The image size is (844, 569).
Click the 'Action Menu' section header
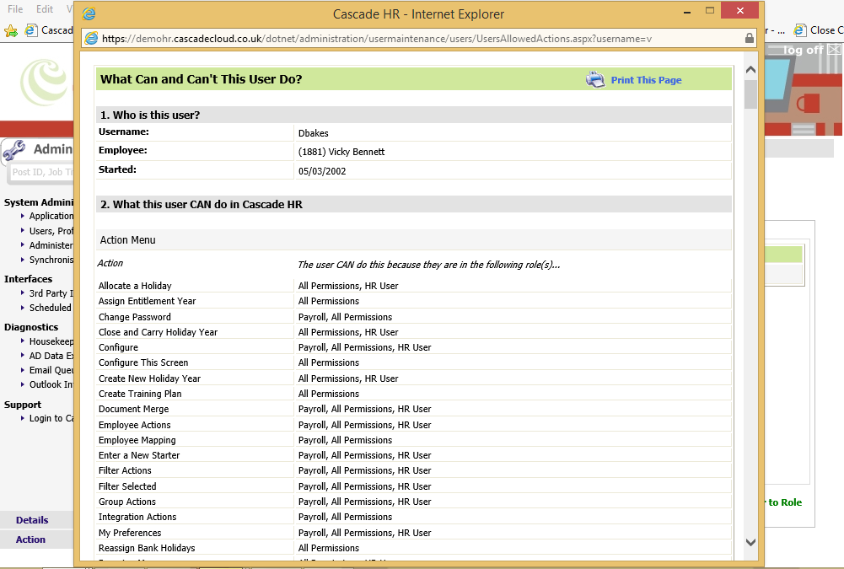[x=413, y=240]
